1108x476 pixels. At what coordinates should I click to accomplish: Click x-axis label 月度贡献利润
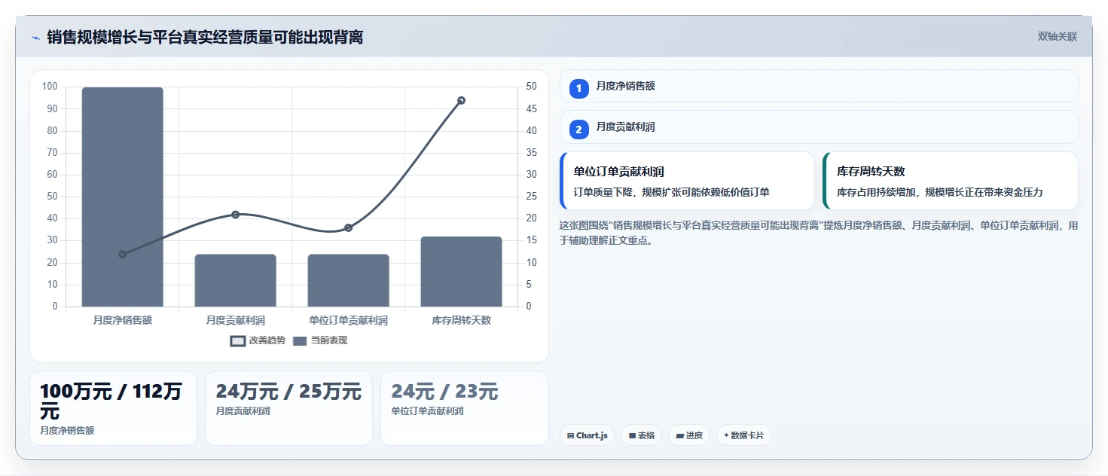(236, 320)
